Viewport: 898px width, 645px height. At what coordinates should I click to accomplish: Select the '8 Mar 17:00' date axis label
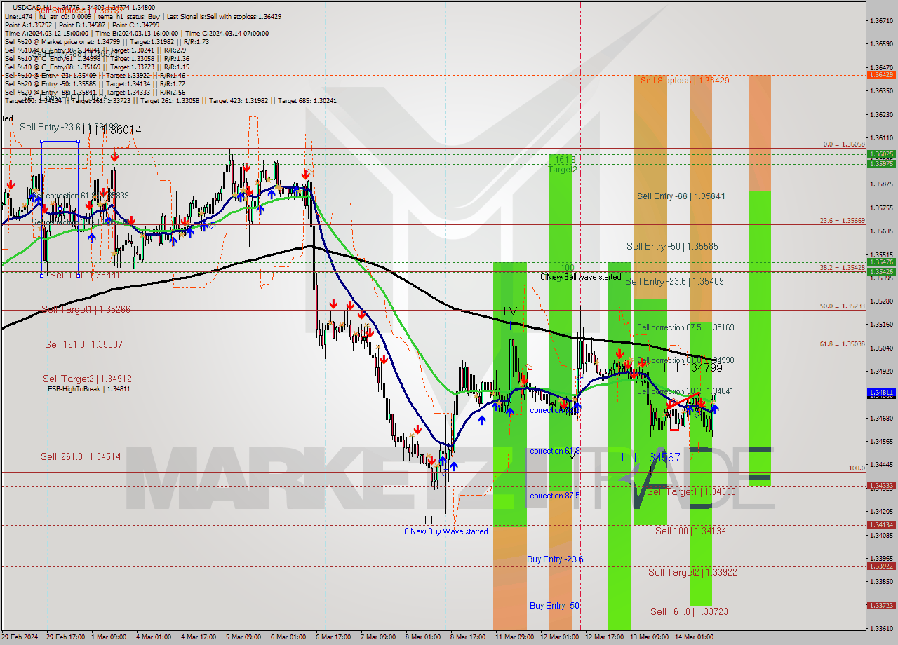469,637
